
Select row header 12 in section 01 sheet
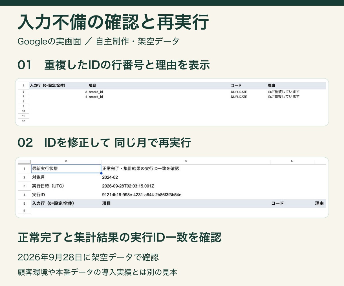tap(23, 121)
